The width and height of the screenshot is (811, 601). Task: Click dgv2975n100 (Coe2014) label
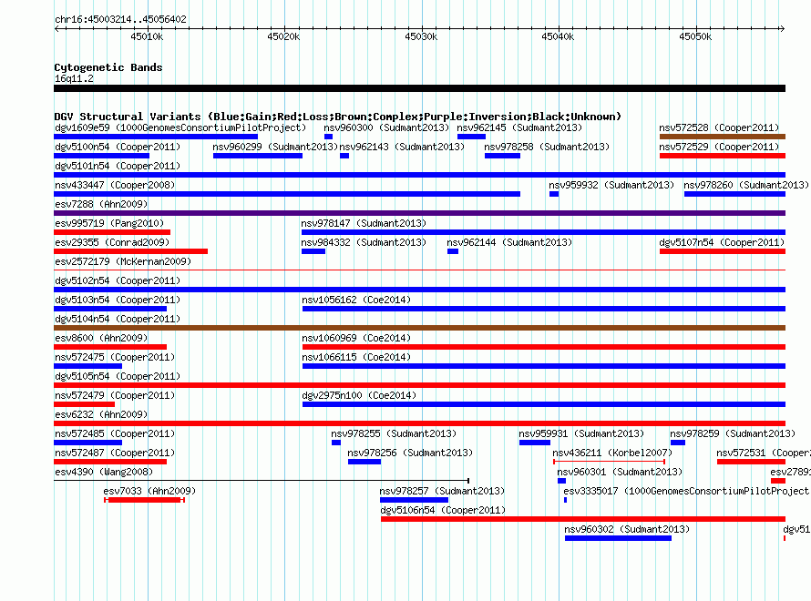(x=359, y=395)
